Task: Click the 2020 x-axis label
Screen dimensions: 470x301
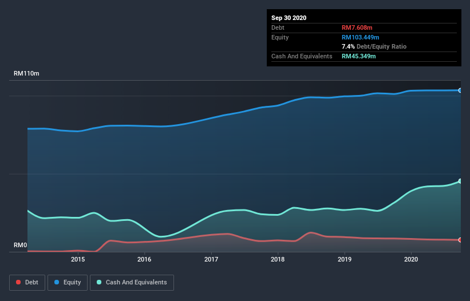Action: [411, 259]
